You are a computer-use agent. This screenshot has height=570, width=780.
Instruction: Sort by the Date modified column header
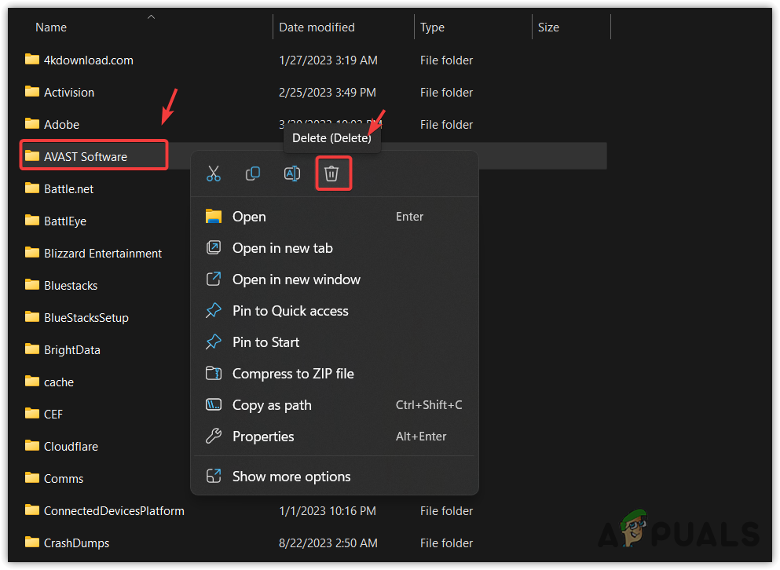(317, 27)
